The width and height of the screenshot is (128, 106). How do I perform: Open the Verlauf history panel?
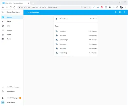(x=12, y=35)
